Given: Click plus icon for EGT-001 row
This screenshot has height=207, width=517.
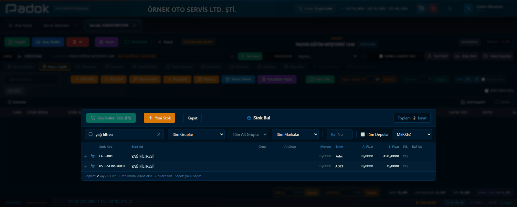Looking at the screenshot, I should click(x=86, y=156).
